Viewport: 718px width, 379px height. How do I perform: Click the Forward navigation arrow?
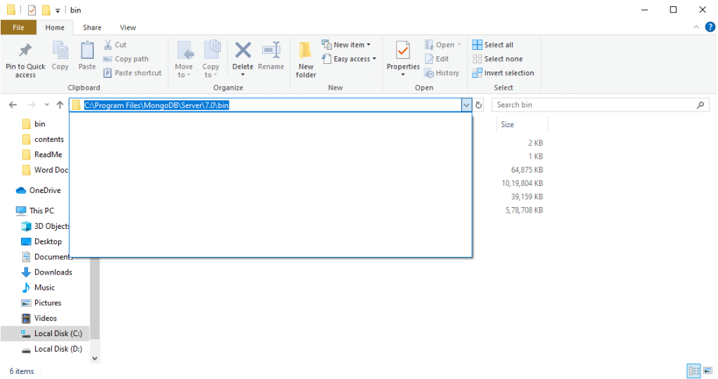point(32,105)
